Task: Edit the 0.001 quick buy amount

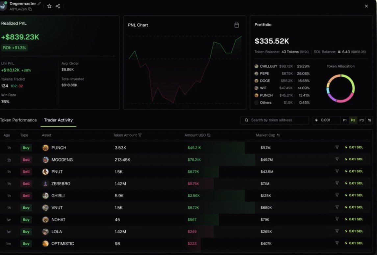Action: (x=327, y=120)
